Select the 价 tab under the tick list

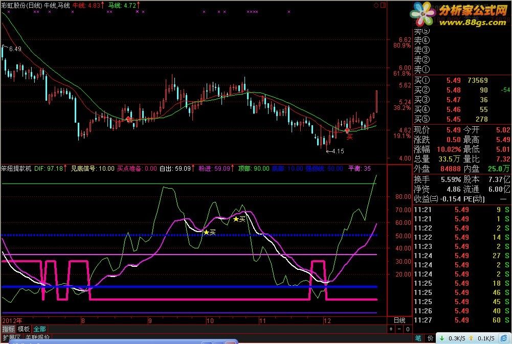coord(430,338)
